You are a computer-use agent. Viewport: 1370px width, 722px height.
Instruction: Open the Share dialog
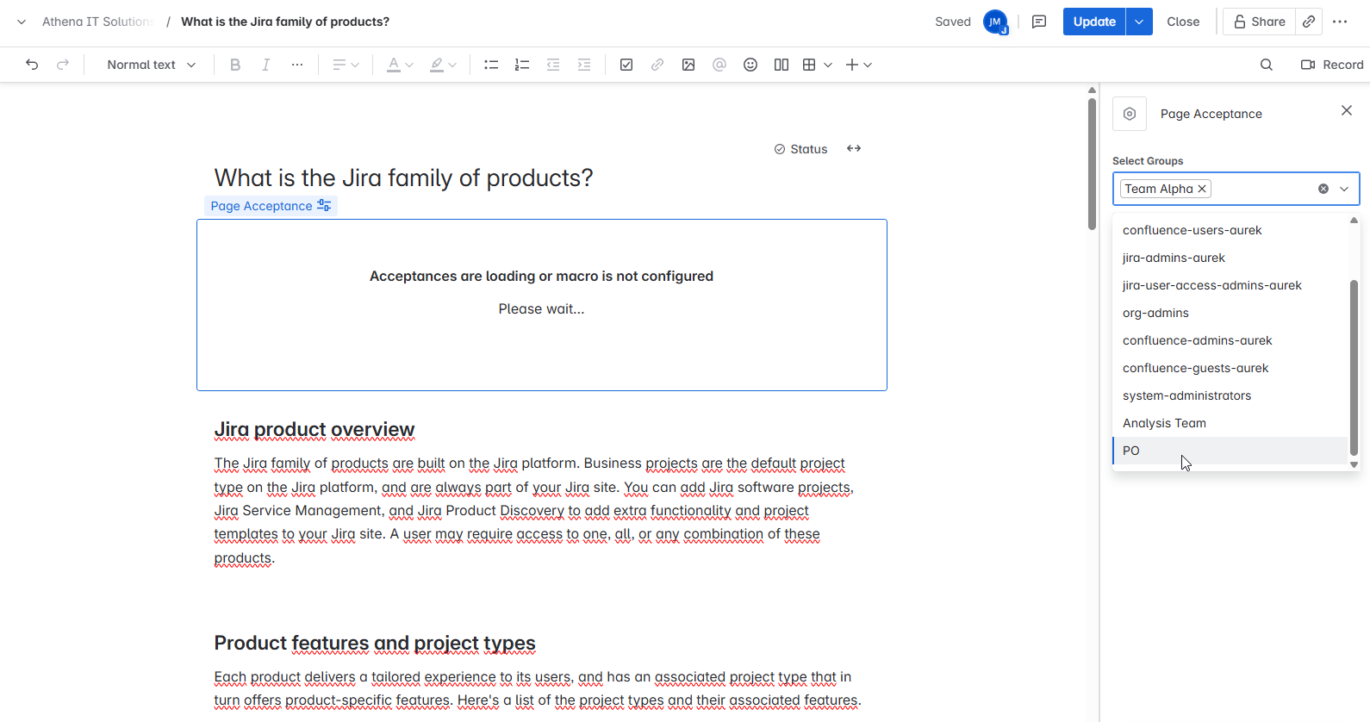point(1259,22)
